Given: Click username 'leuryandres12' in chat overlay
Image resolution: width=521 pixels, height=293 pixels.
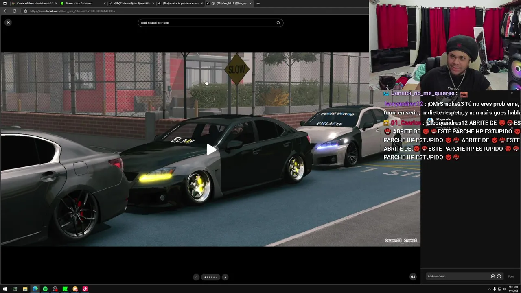Looking at the screenshot, I should point(403,104).
